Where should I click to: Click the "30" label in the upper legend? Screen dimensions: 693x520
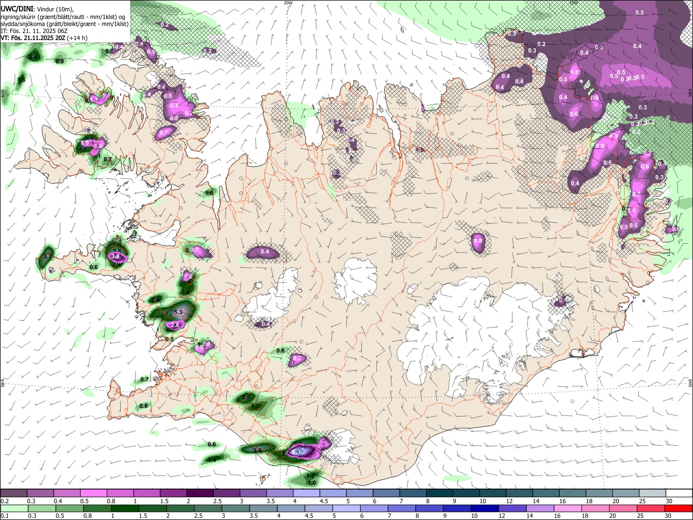tap(669, 501)
